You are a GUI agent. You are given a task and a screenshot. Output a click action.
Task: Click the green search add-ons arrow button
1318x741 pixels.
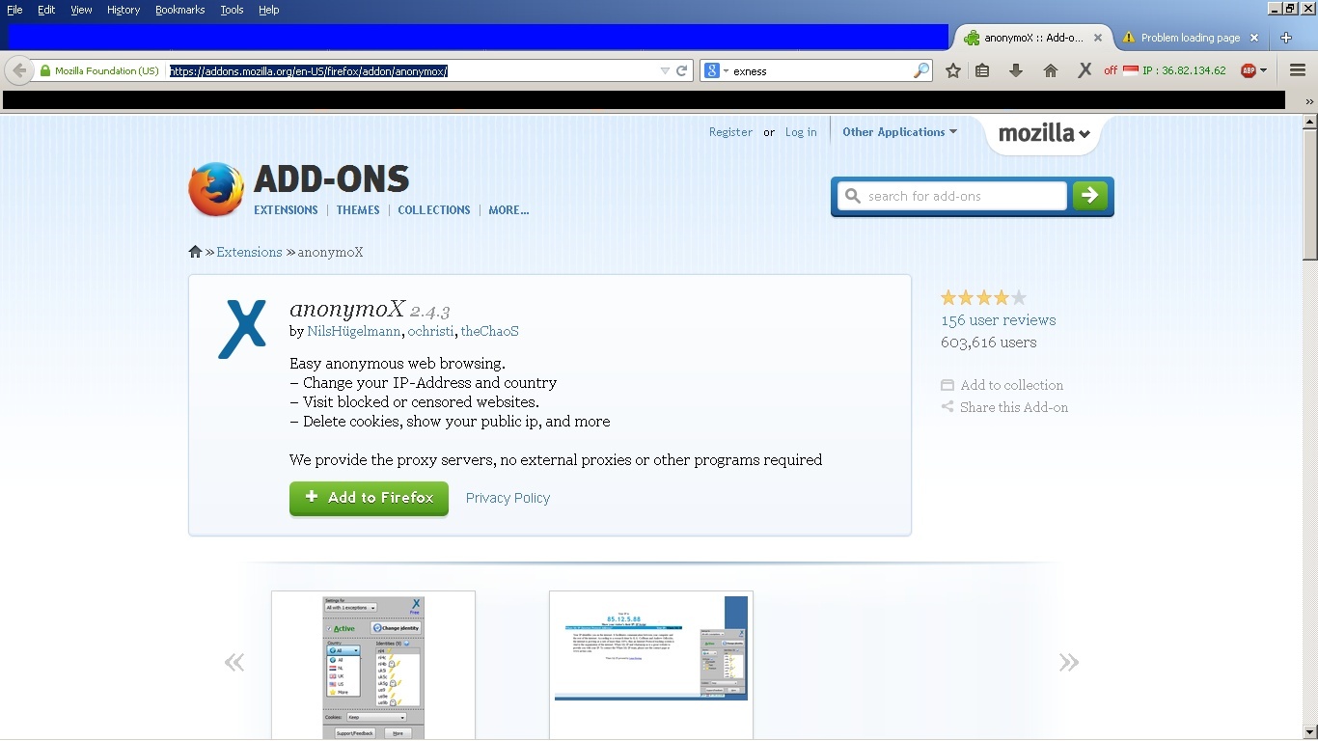tap(1090, 196)
